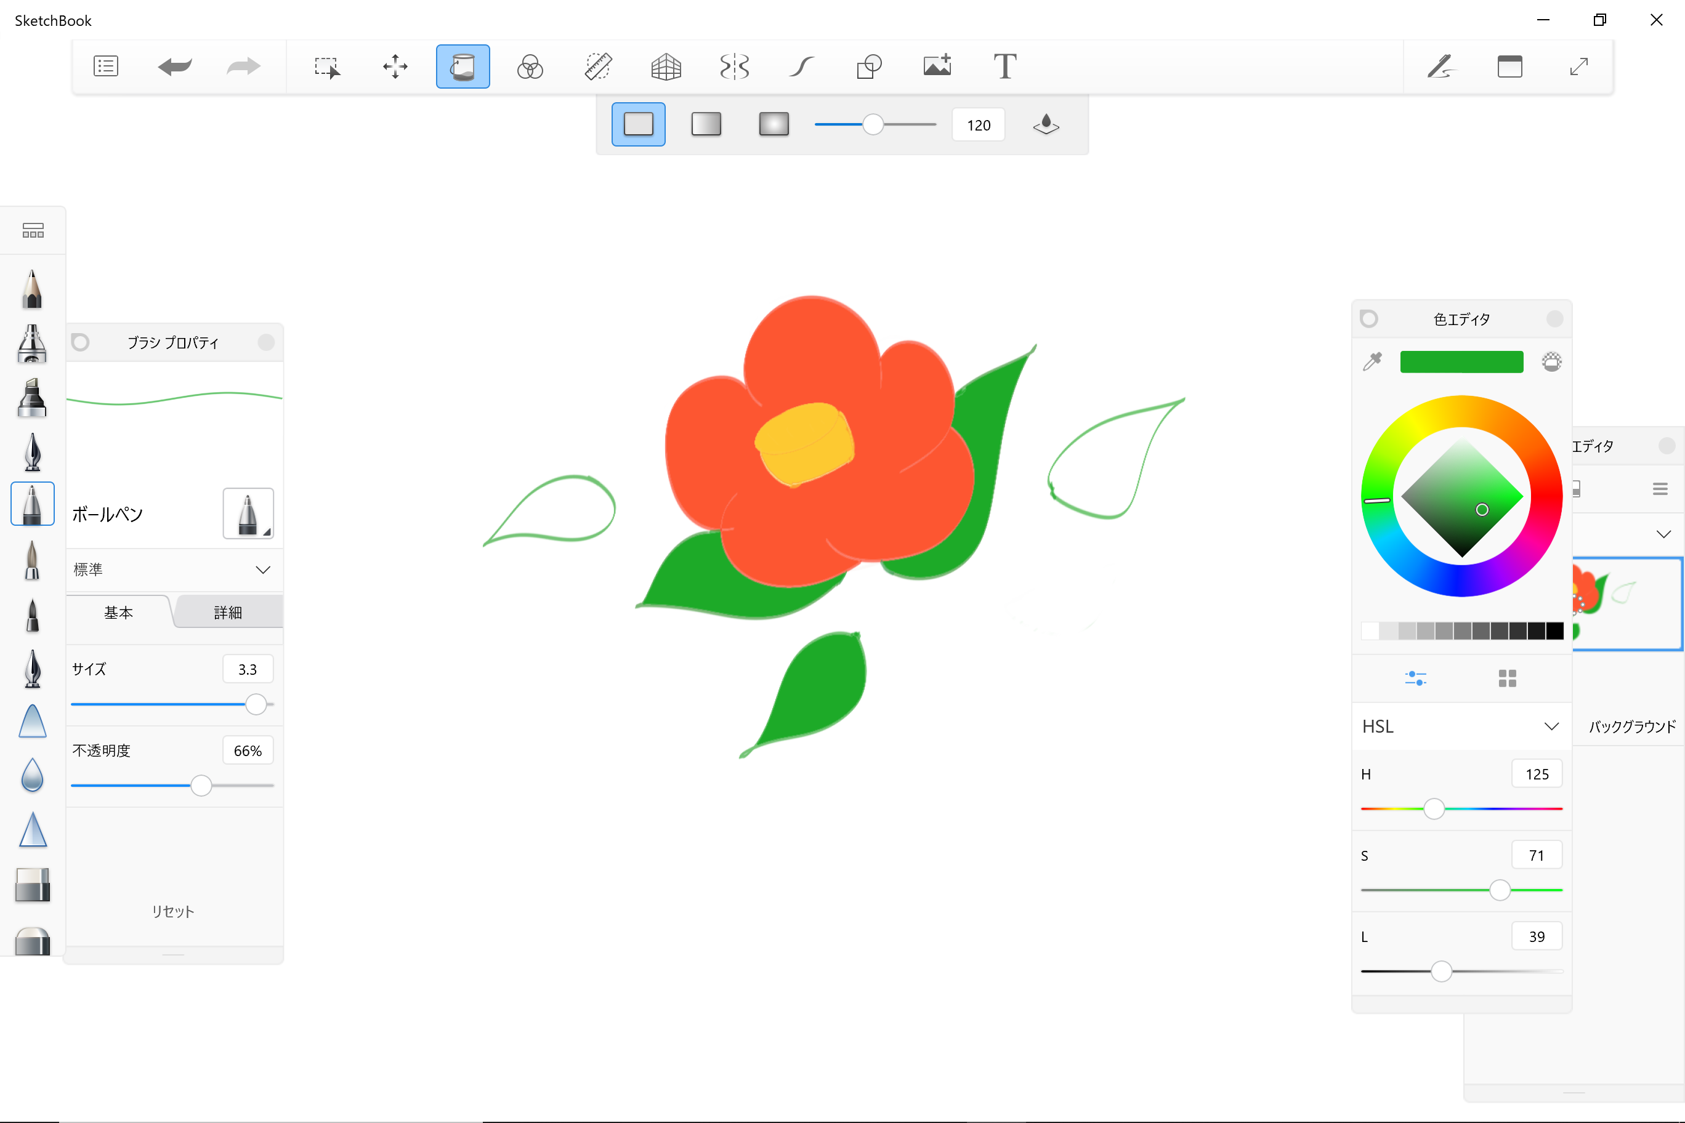Toggle the flood fill bucket tool
1685x1123 pixels.
tap(463, 66)
